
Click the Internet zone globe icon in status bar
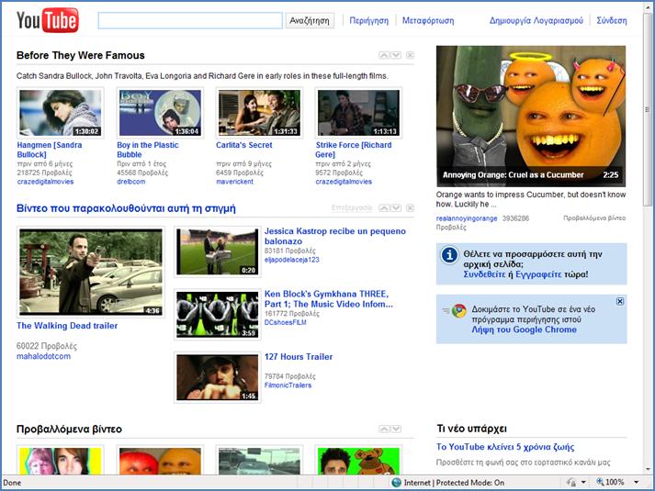coord(397,483)
